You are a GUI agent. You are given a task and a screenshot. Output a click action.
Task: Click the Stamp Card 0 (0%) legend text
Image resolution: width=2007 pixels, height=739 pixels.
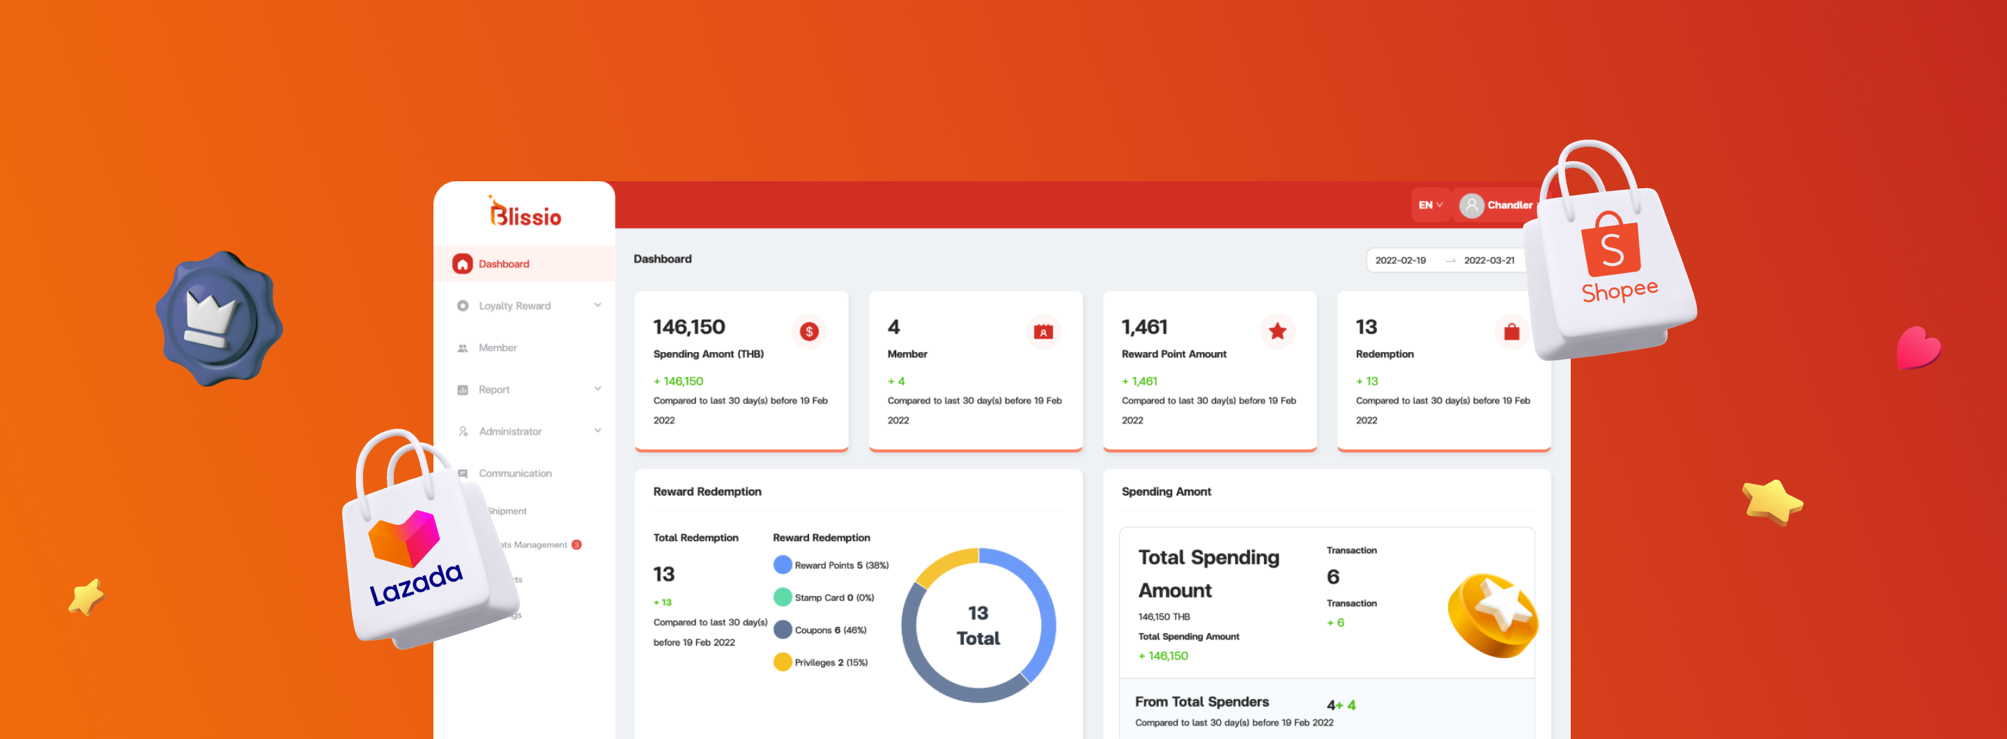click(x=834, y=599)
